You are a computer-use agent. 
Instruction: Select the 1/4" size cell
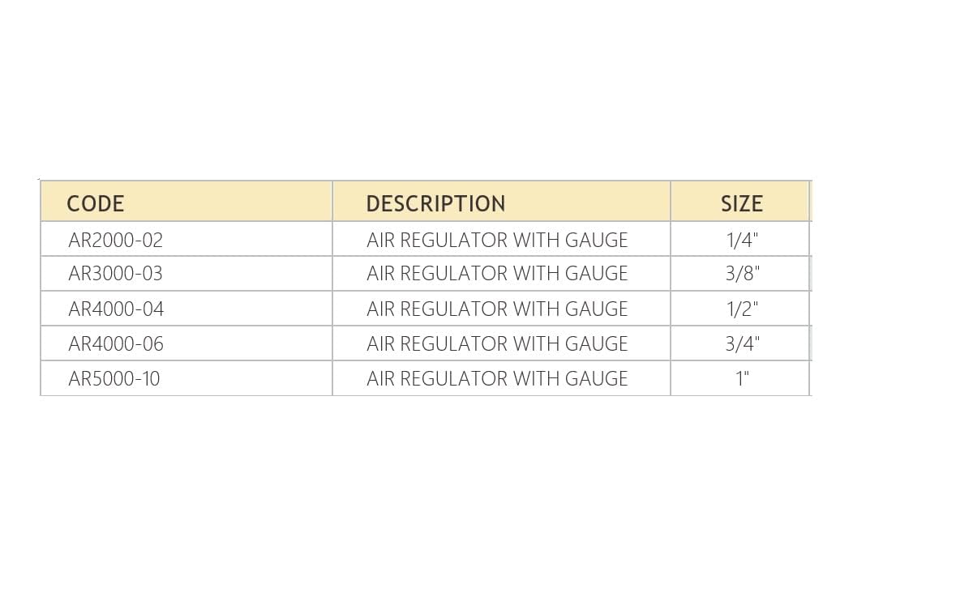(x=742, y=240)
